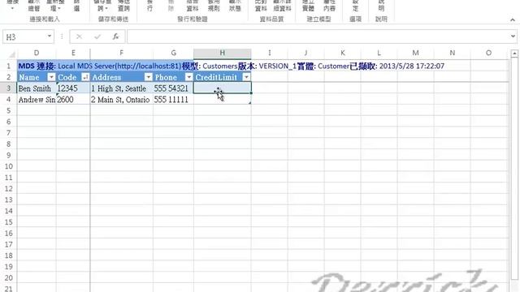
Task: Select column O header
Action: coord(488,53)
